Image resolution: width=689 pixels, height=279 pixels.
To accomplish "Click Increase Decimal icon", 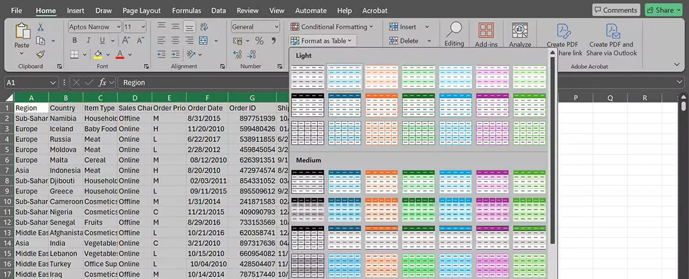I will point(238,54).
